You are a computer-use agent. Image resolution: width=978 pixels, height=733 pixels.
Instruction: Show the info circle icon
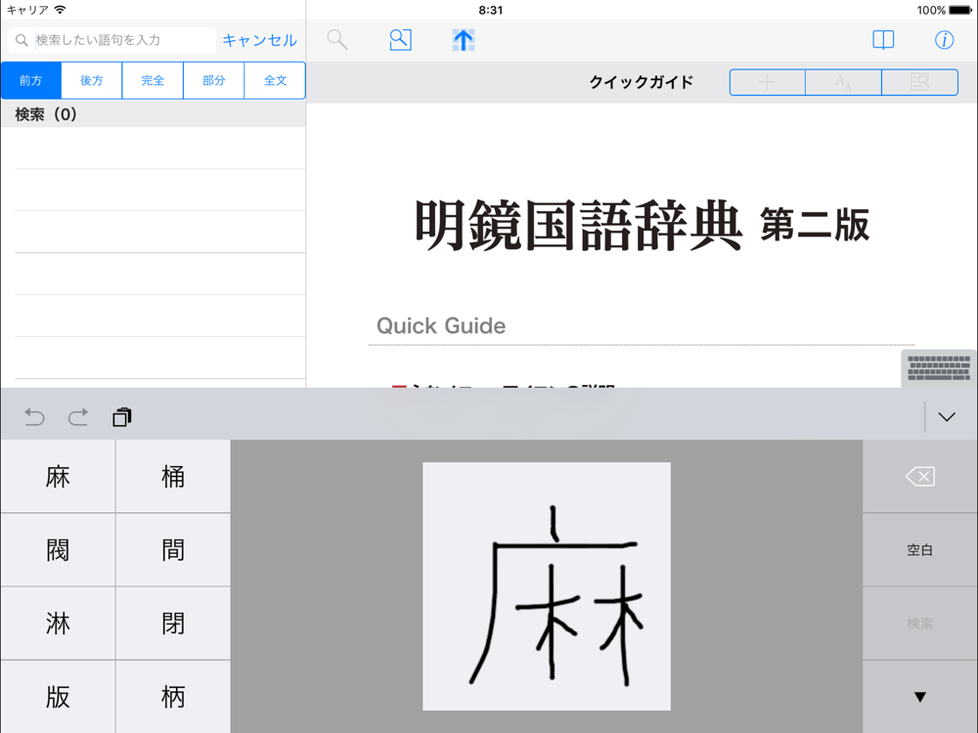point(944,40)
